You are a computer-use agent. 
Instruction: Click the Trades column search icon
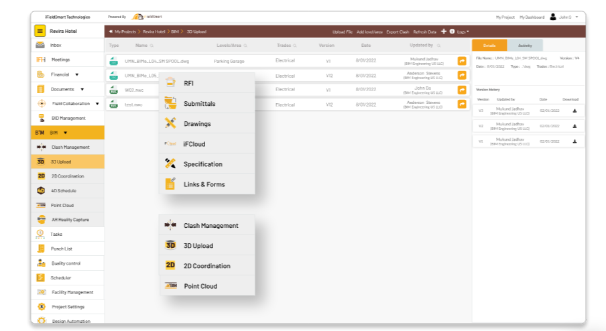tap(295, 46)
